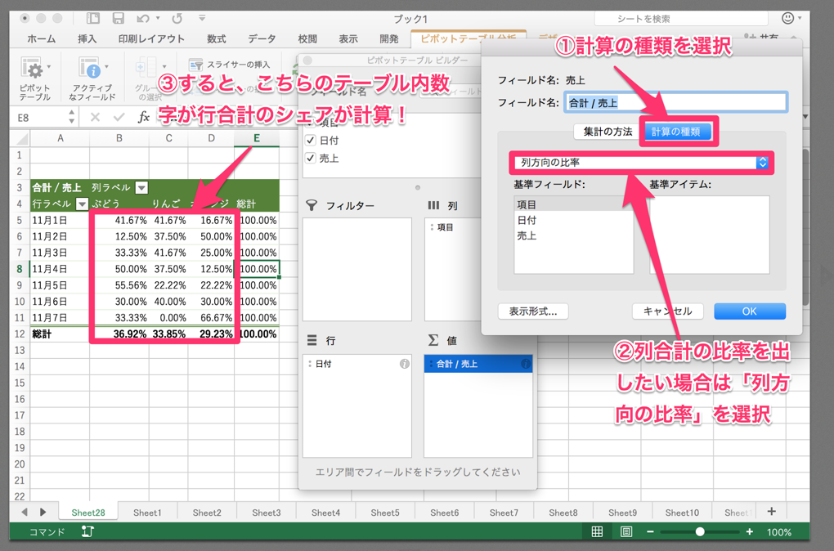Select 項目 in 基準フィールド list
This screenshot has height=551, width=834.
coord(573,204)
